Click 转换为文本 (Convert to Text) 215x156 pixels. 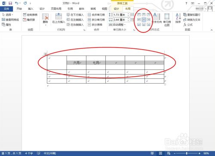pos(192,20)
